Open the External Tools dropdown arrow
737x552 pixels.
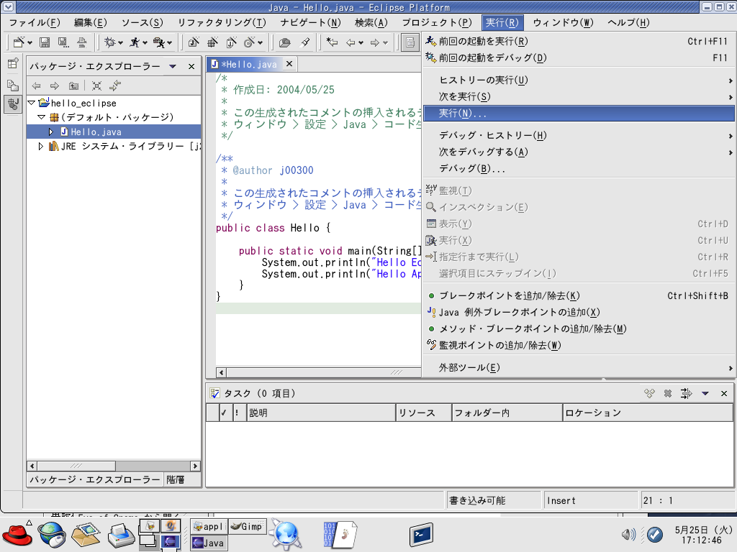(170, 42)
